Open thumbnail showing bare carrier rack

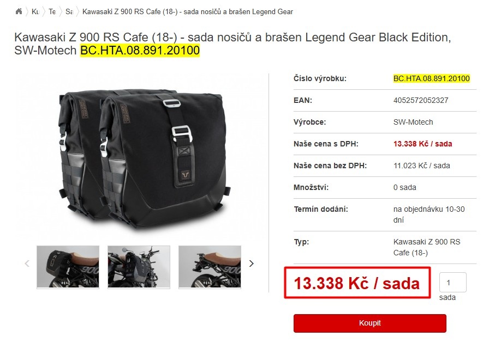pyautogui.click(x=210, y=267)
